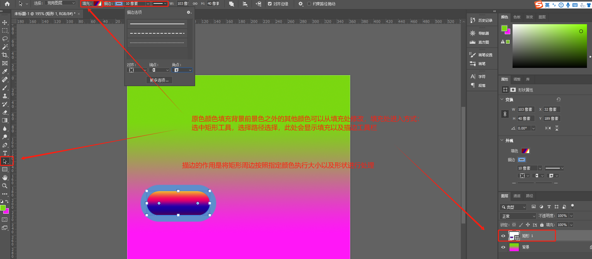The width and height of the screenshot is (592, 259).
Task: Toggle lock position in Layers panel
Action: pyautogui.click(x=528, y=225)
